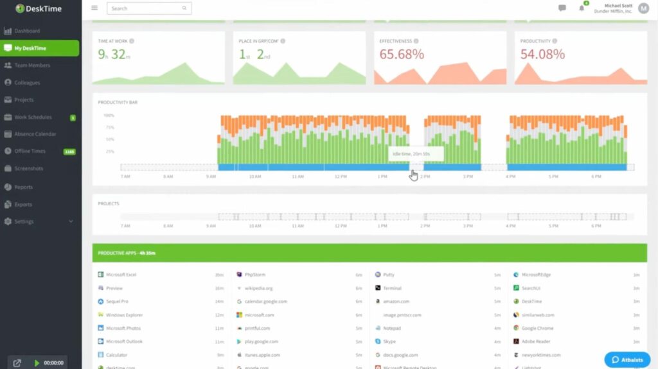Click the hamburger menu icon beside search
The image size is (658, 369).
point(94,8)
